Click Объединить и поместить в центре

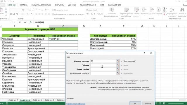point(68,14)
